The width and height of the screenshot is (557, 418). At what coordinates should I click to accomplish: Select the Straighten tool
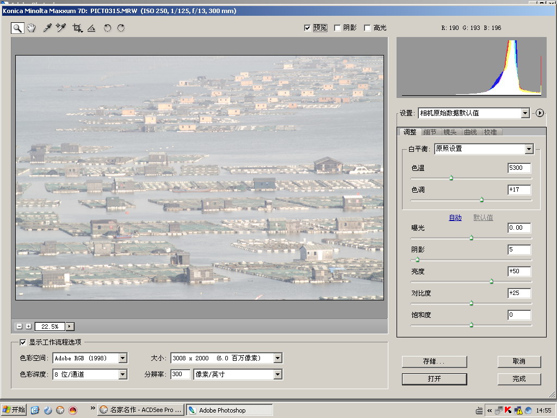pyautogui.click(x=91, y=28)
